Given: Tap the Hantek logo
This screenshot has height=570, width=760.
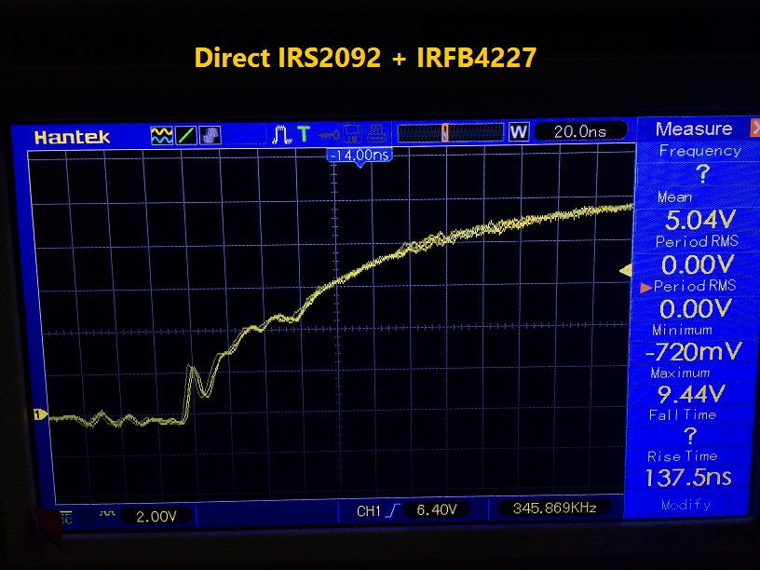Looking at the screenshot, I should pyautogui.click(x=72, y=137).
